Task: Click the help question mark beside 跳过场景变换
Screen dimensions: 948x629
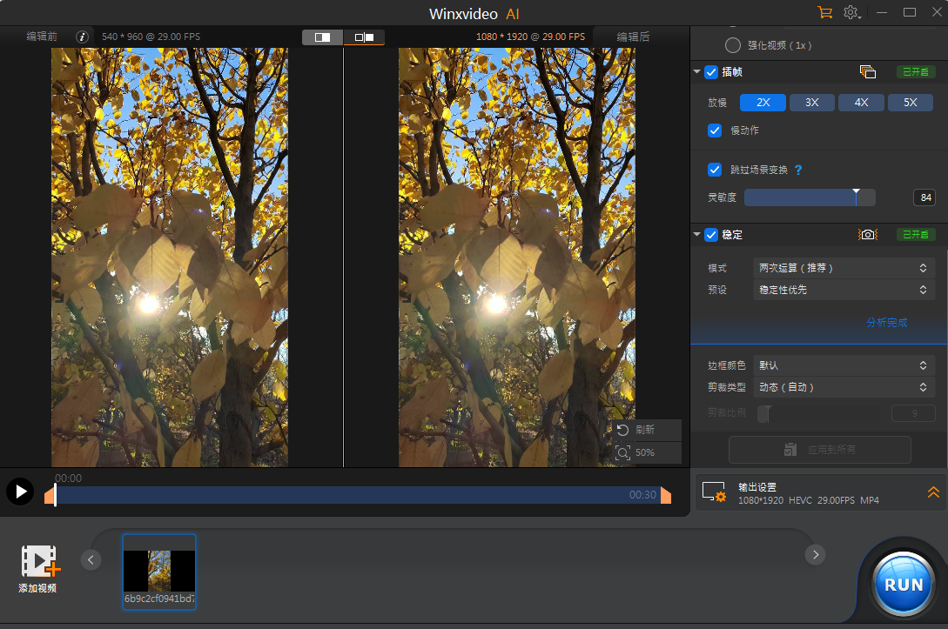Action: [799, 170]
